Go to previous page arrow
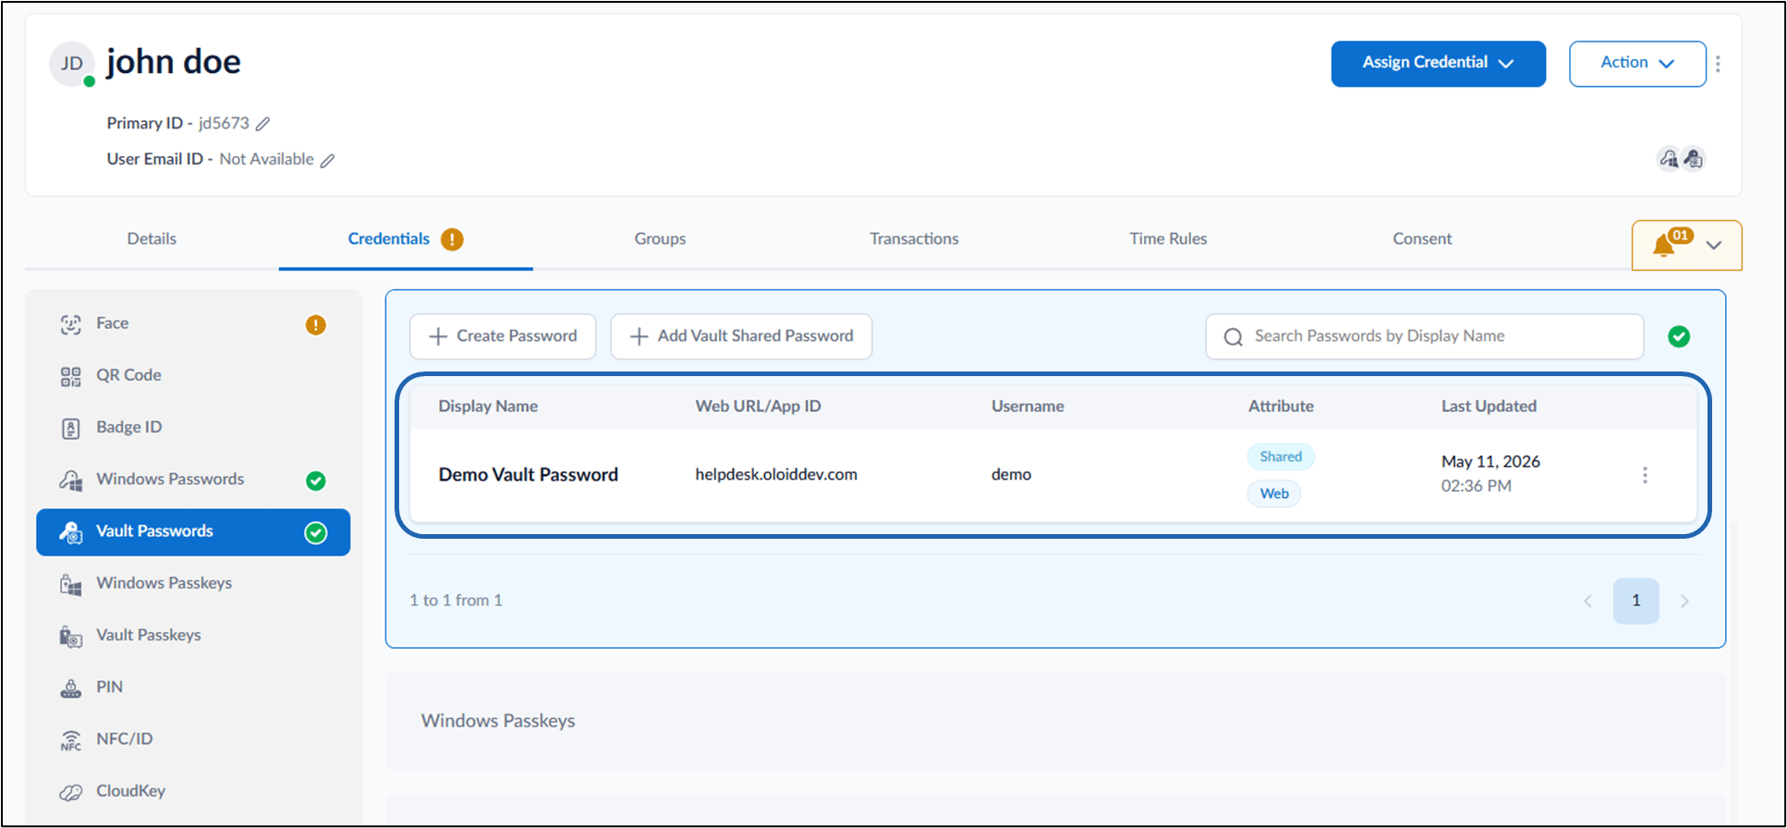Viewport: 1787px width, 828px height. [1588, 601]
